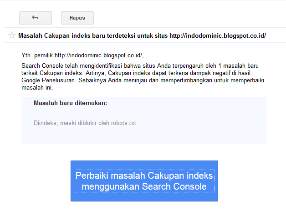Viewport: 286px width, 211px height.
Task: Star this email with the star icon
Action: tap(12, 35)
